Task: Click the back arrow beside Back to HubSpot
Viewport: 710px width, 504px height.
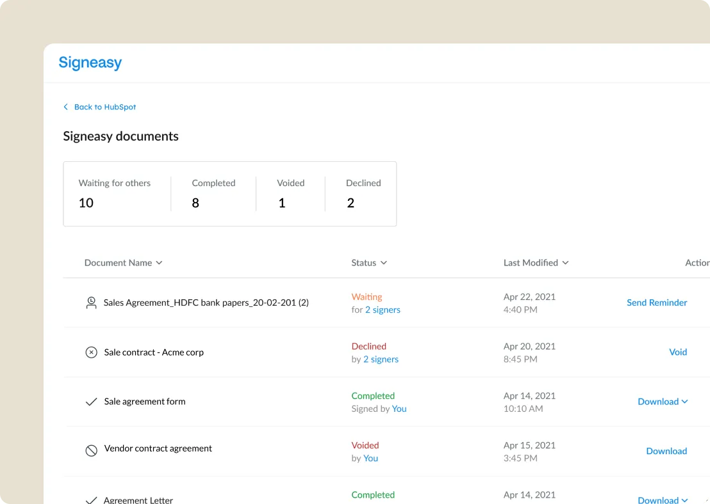Action: click(65, 107)
